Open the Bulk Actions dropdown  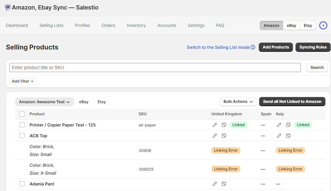tap(238, 102)
